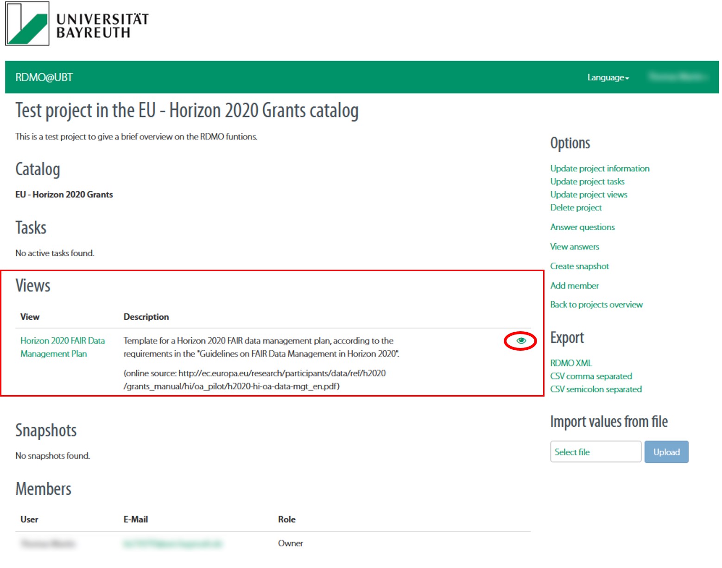The height and width of the screenshot is (568, 722).
Task: Open Update project information
Action: [600, 169]
